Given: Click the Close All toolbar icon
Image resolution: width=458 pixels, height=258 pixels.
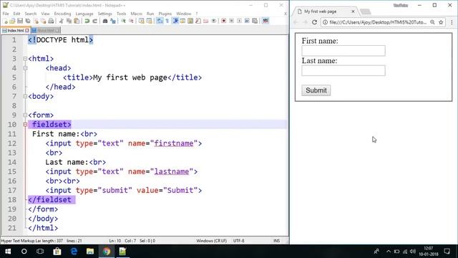Looking at the screenshot, I should (43, 21).
